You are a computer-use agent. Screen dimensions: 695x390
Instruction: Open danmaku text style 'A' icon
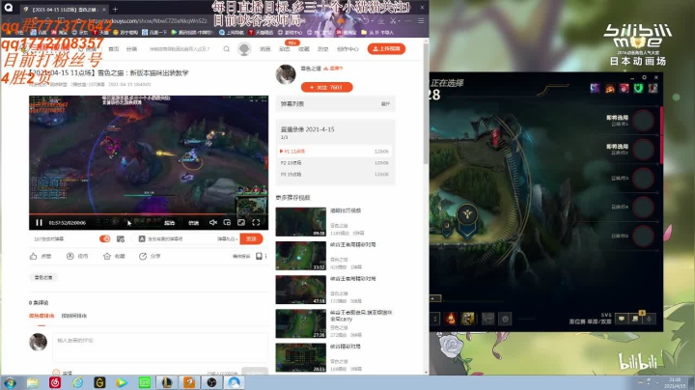[142, 238]
